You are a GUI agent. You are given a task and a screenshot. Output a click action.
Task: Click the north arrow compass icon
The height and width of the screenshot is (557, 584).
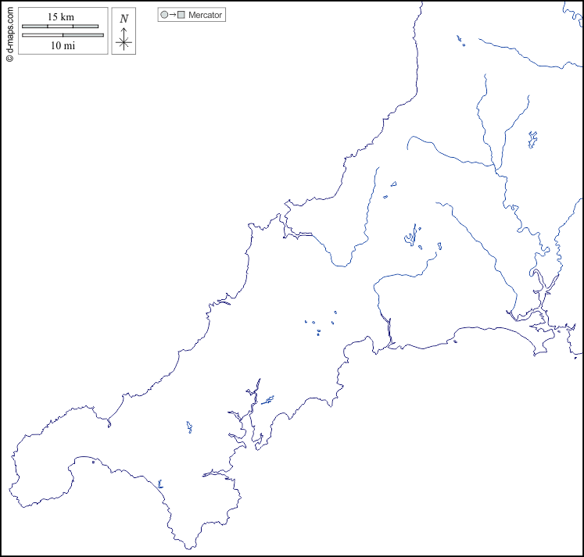124,31
